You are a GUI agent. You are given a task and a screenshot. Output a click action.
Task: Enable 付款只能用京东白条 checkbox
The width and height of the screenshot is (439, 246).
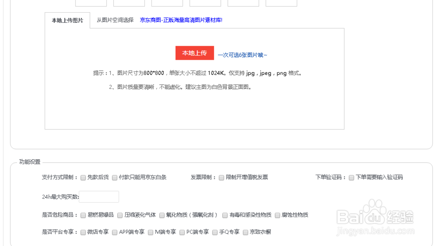[x=115, y=177]
